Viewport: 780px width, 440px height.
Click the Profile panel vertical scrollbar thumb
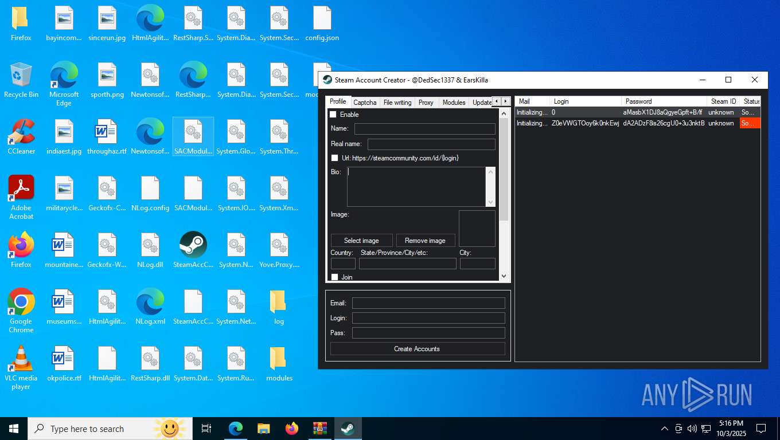point(504,170)
